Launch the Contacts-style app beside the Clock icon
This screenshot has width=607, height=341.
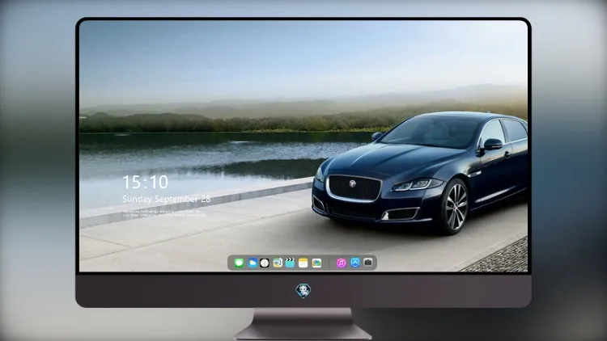278,263
